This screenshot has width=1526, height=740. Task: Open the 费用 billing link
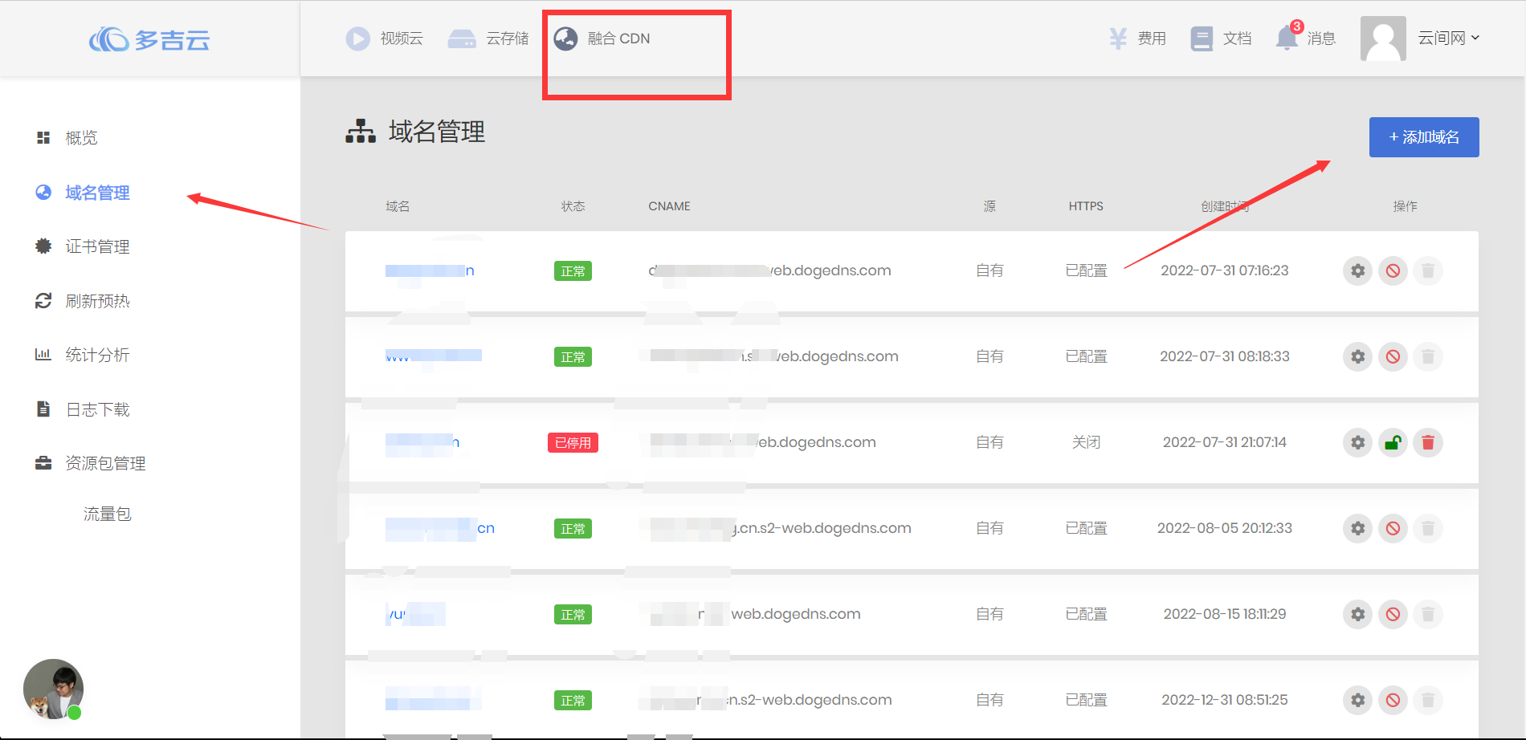click(1136, 38)
